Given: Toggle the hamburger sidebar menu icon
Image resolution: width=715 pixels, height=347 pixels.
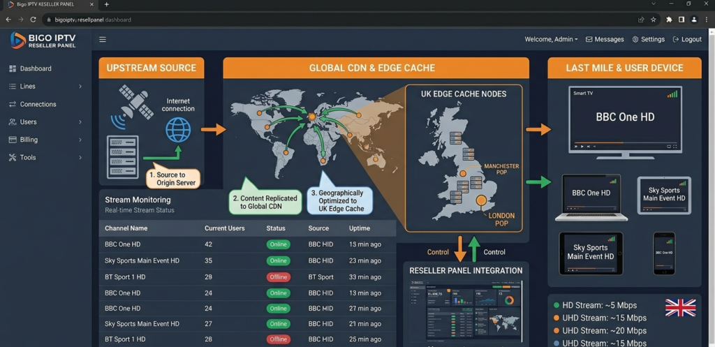Looking at the screenshot, I should [x=103, y=39].
